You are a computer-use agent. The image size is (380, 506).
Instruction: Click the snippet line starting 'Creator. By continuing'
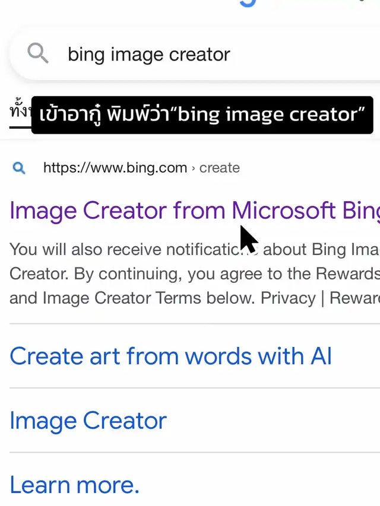(x=195, y=274)
